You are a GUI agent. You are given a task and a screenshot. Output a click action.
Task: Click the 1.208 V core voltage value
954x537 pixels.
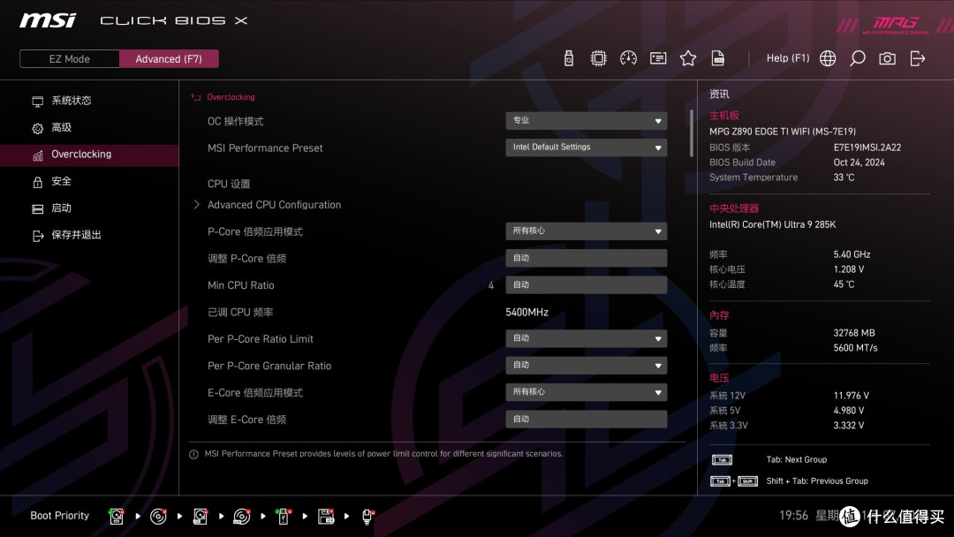click(849, 268)
